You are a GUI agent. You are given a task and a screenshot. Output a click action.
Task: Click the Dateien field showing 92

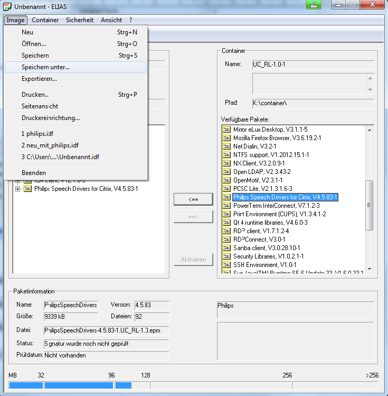(x=152, y=317)
